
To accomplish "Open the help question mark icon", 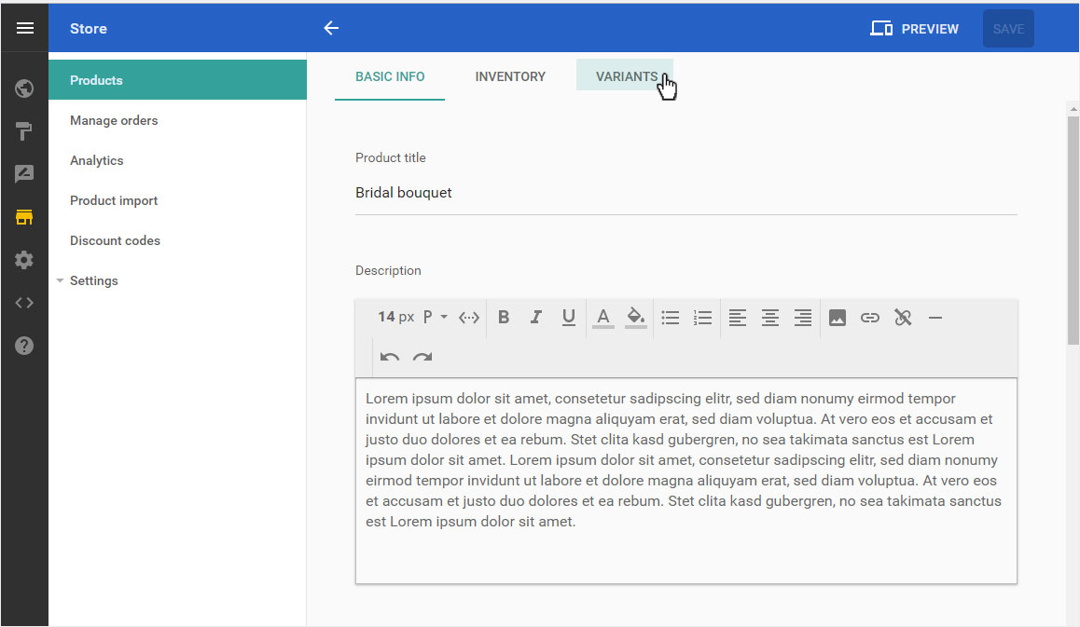I will pyautogui.click(x=24, y=346).
